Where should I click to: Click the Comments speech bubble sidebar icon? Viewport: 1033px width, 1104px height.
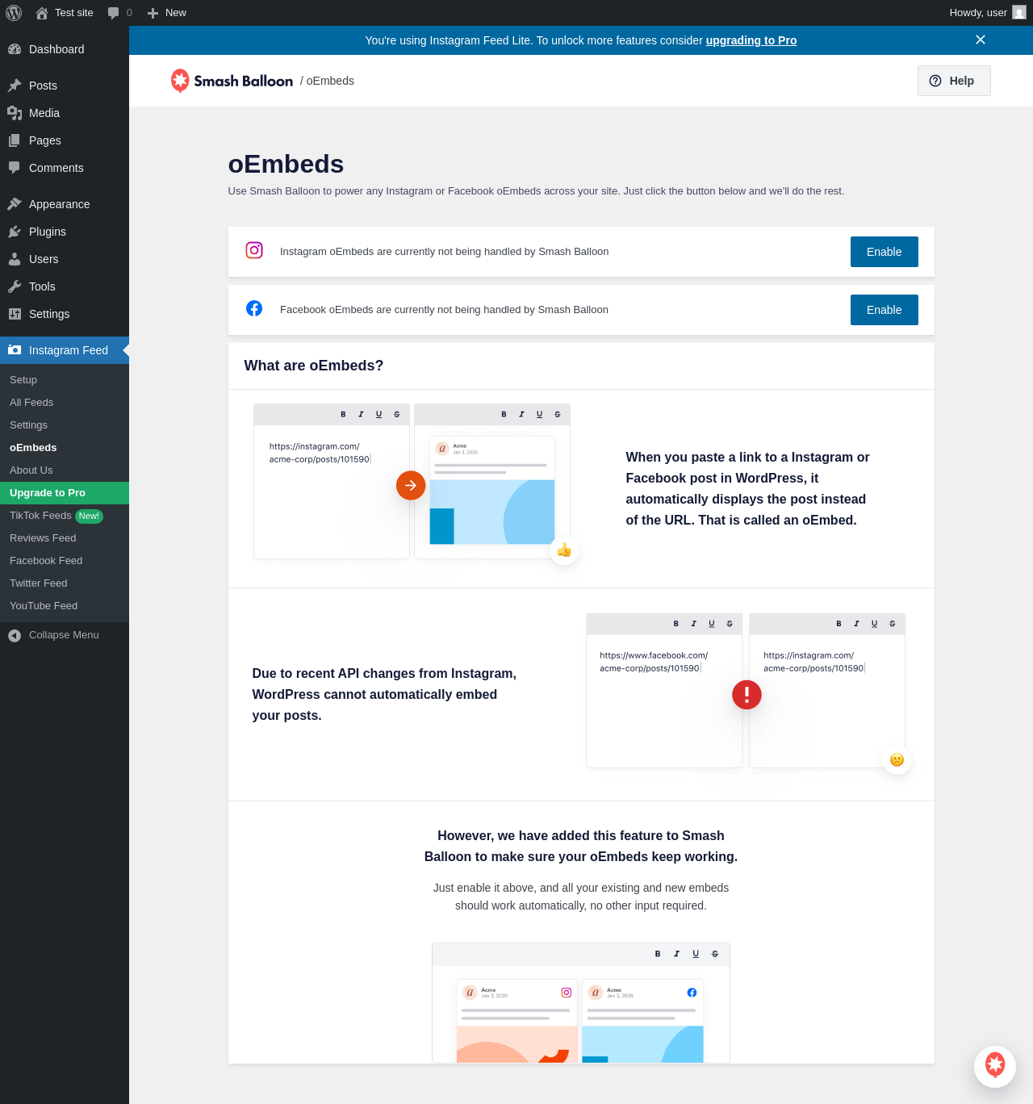point(15,168)
